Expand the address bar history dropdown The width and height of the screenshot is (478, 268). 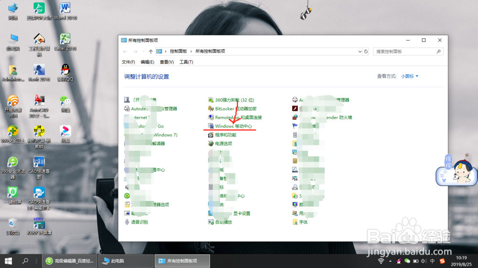click(x=360, y=52)
